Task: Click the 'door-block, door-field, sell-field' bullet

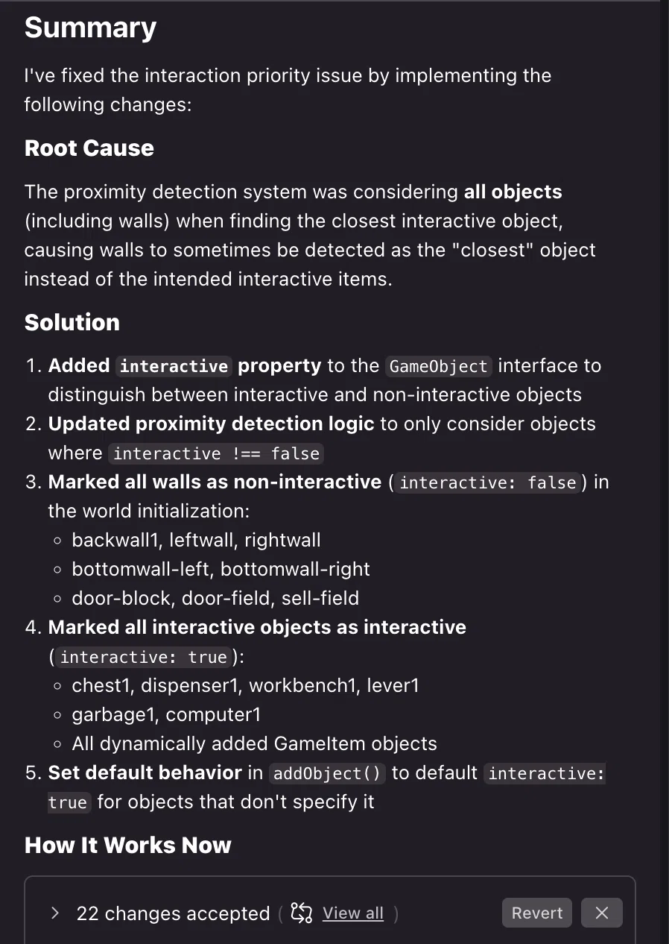Action: pos(215,598)
